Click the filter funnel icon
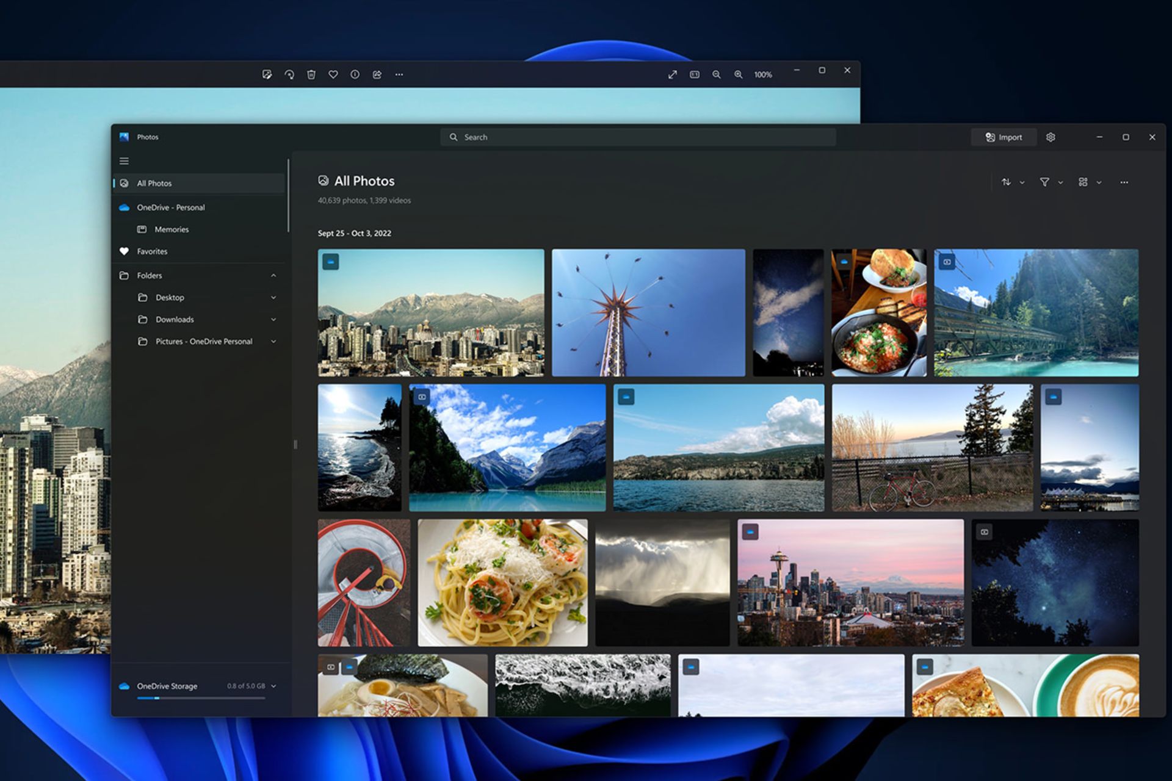The image size is (1172, 781). [1044, 182]
